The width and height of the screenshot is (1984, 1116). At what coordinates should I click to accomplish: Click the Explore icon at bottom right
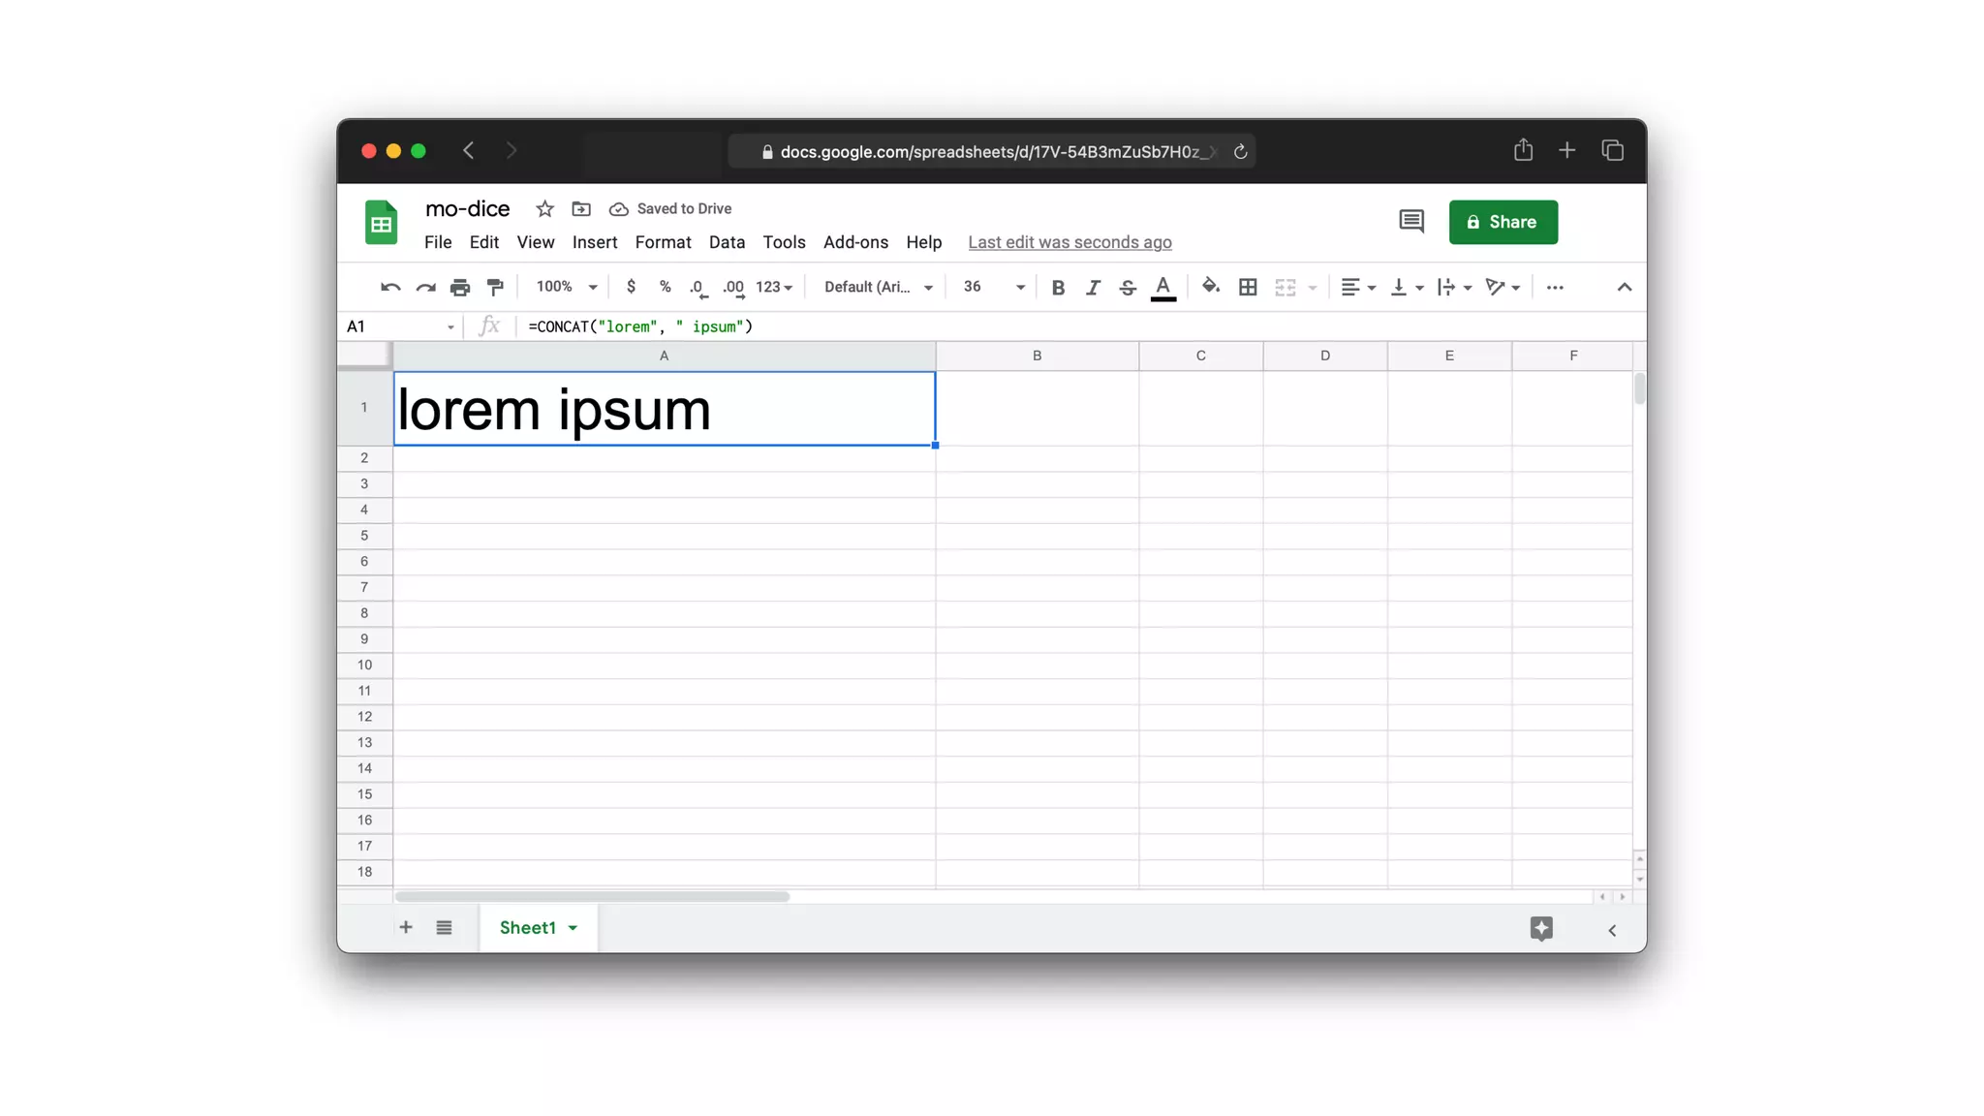click(x=1541, y=928)
